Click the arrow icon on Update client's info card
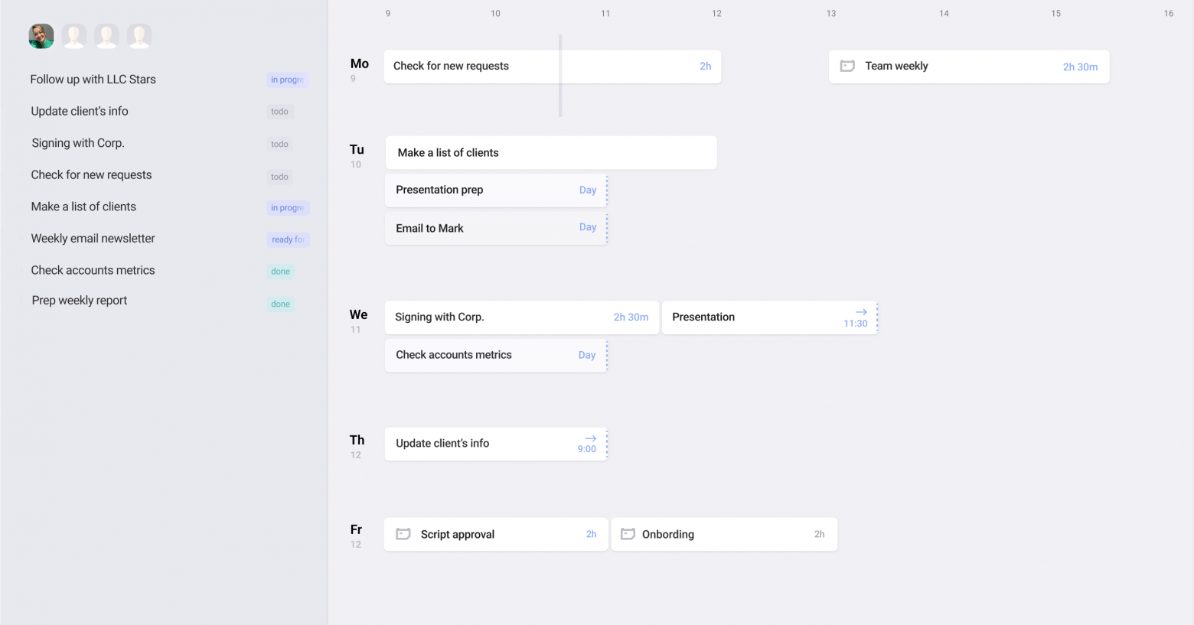The image size is (1194, 625). pos(590,438)
